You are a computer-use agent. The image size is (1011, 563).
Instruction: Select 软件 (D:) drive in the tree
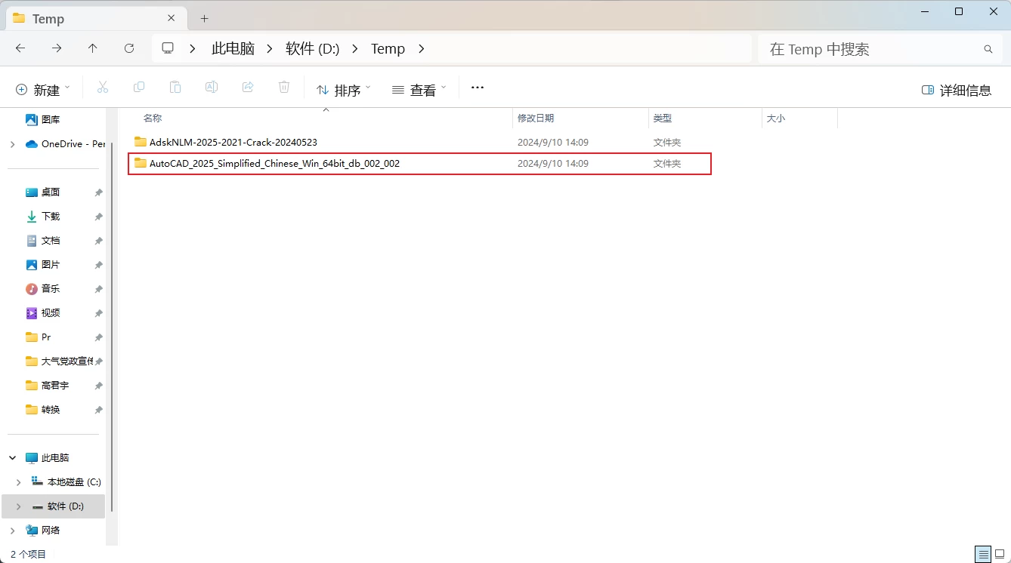pyautogui.click(x=58, y=506)
